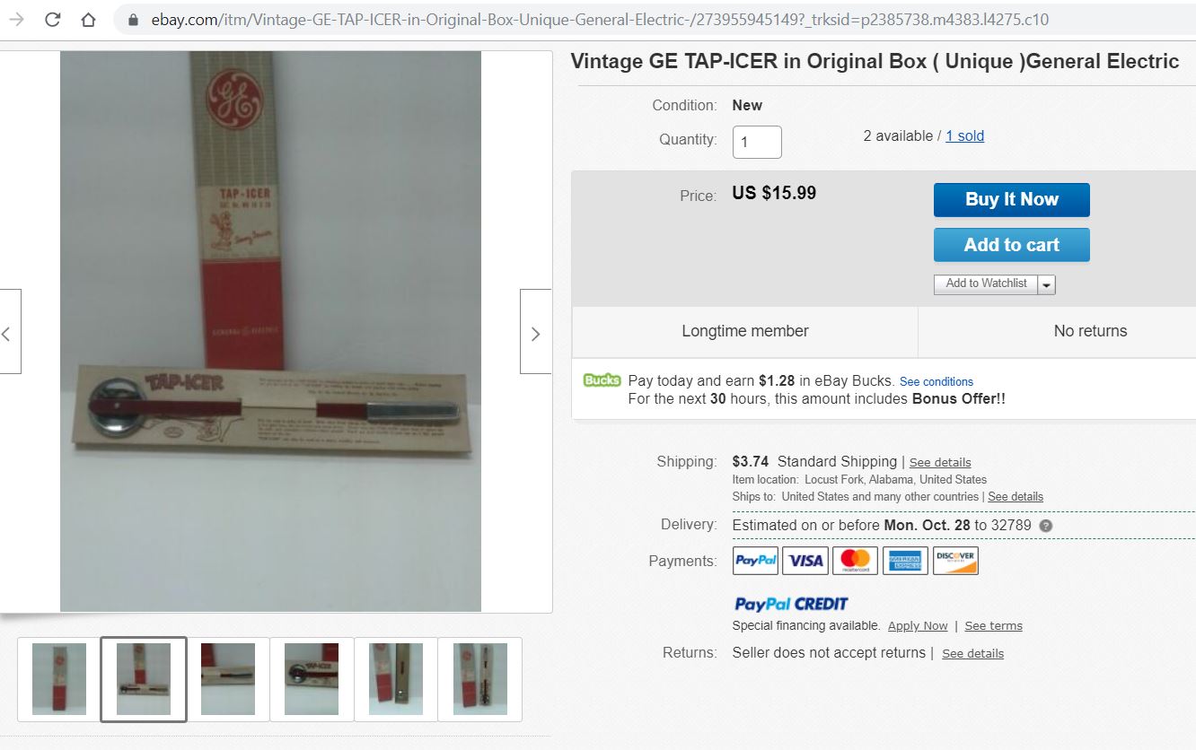The height and width of the screenshot is (750, 1196).
Task: Show previous product image with left chevron
Action: click(7, 332)
